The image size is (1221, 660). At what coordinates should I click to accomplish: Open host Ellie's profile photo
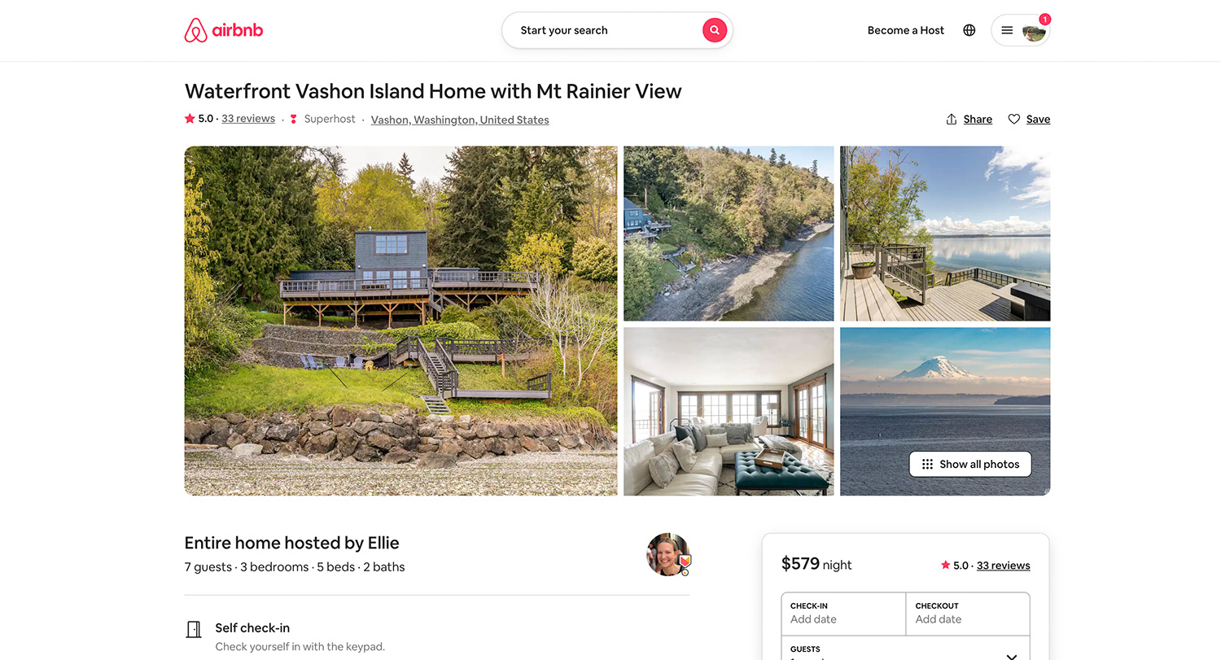click(668, 554)
